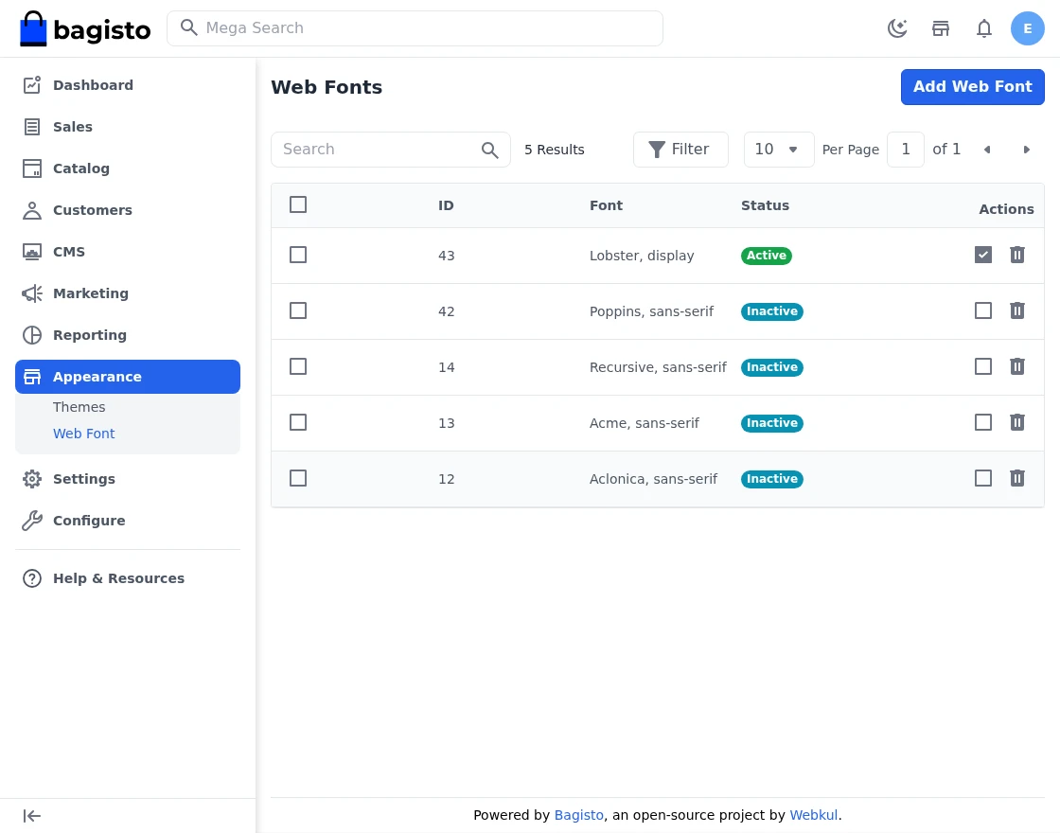Delete font Acme, sans-serif
Screen dimensions: 1060x833
(x=1016, y=422)
